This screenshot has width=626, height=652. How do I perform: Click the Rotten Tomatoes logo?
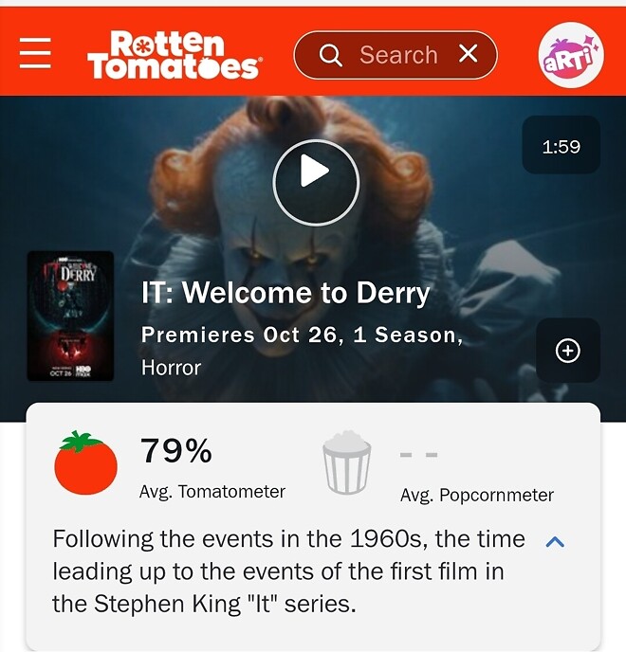pyautogui.click(x=175, y=54)
